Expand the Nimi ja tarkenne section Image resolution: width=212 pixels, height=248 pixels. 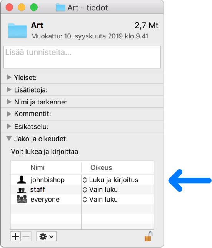coord(9,102)
